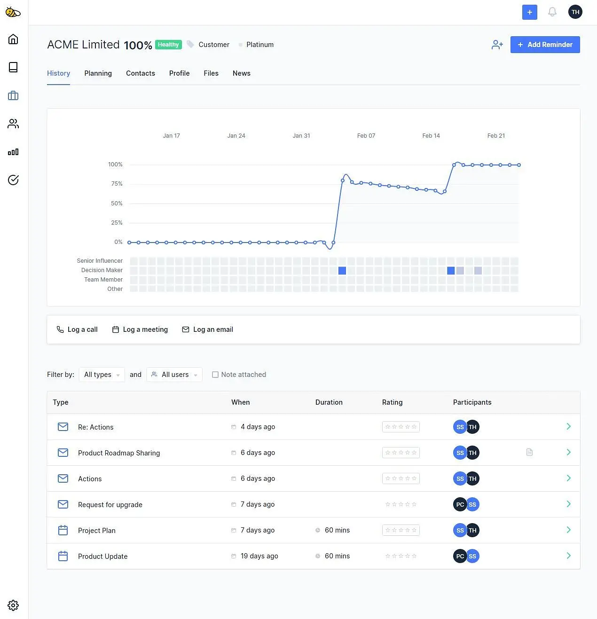Open the home icon in the sidebar
Screen dimensions: 597x619
(x=13, y=39)
